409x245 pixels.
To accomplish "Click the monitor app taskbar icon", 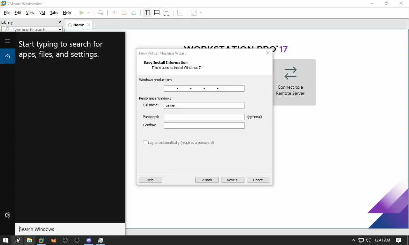I will click(x=101, y=240).
